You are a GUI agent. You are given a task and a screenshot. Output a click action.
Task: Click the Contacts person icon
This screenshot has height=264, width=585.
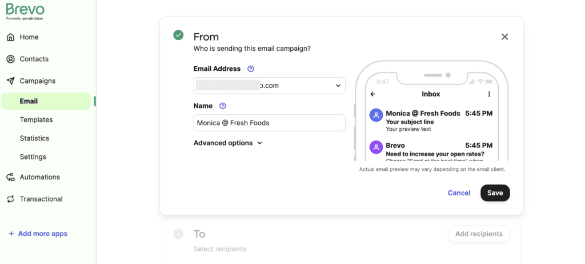(11, 59)
